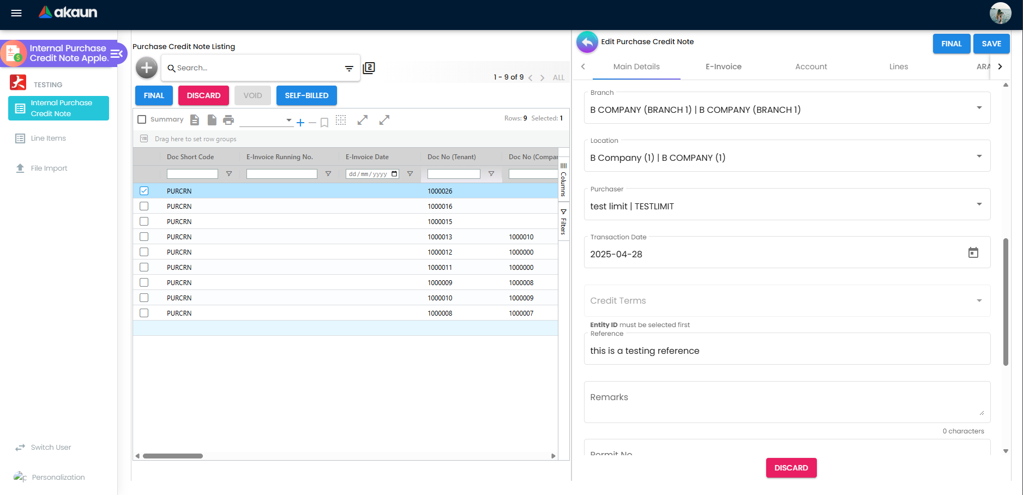
Task: Print the listing
Action: [228, 120]
